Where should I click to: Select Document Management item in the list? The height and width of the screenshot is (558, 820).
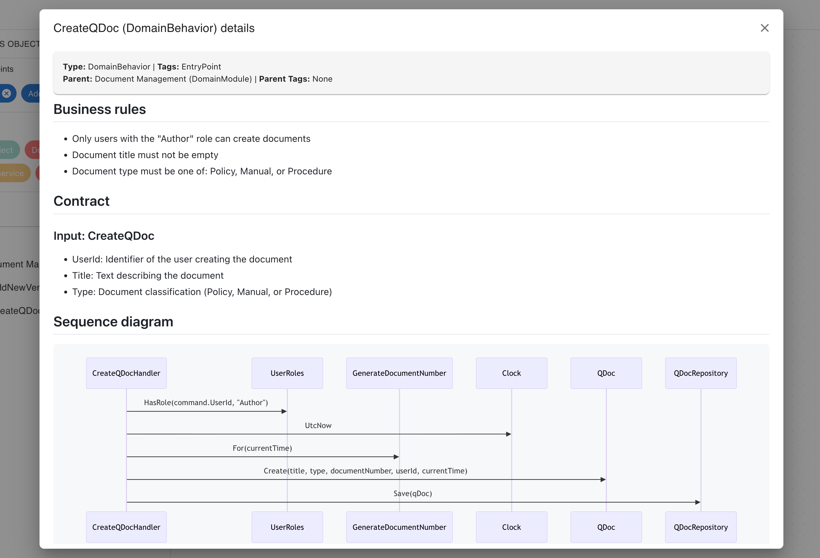20,264
